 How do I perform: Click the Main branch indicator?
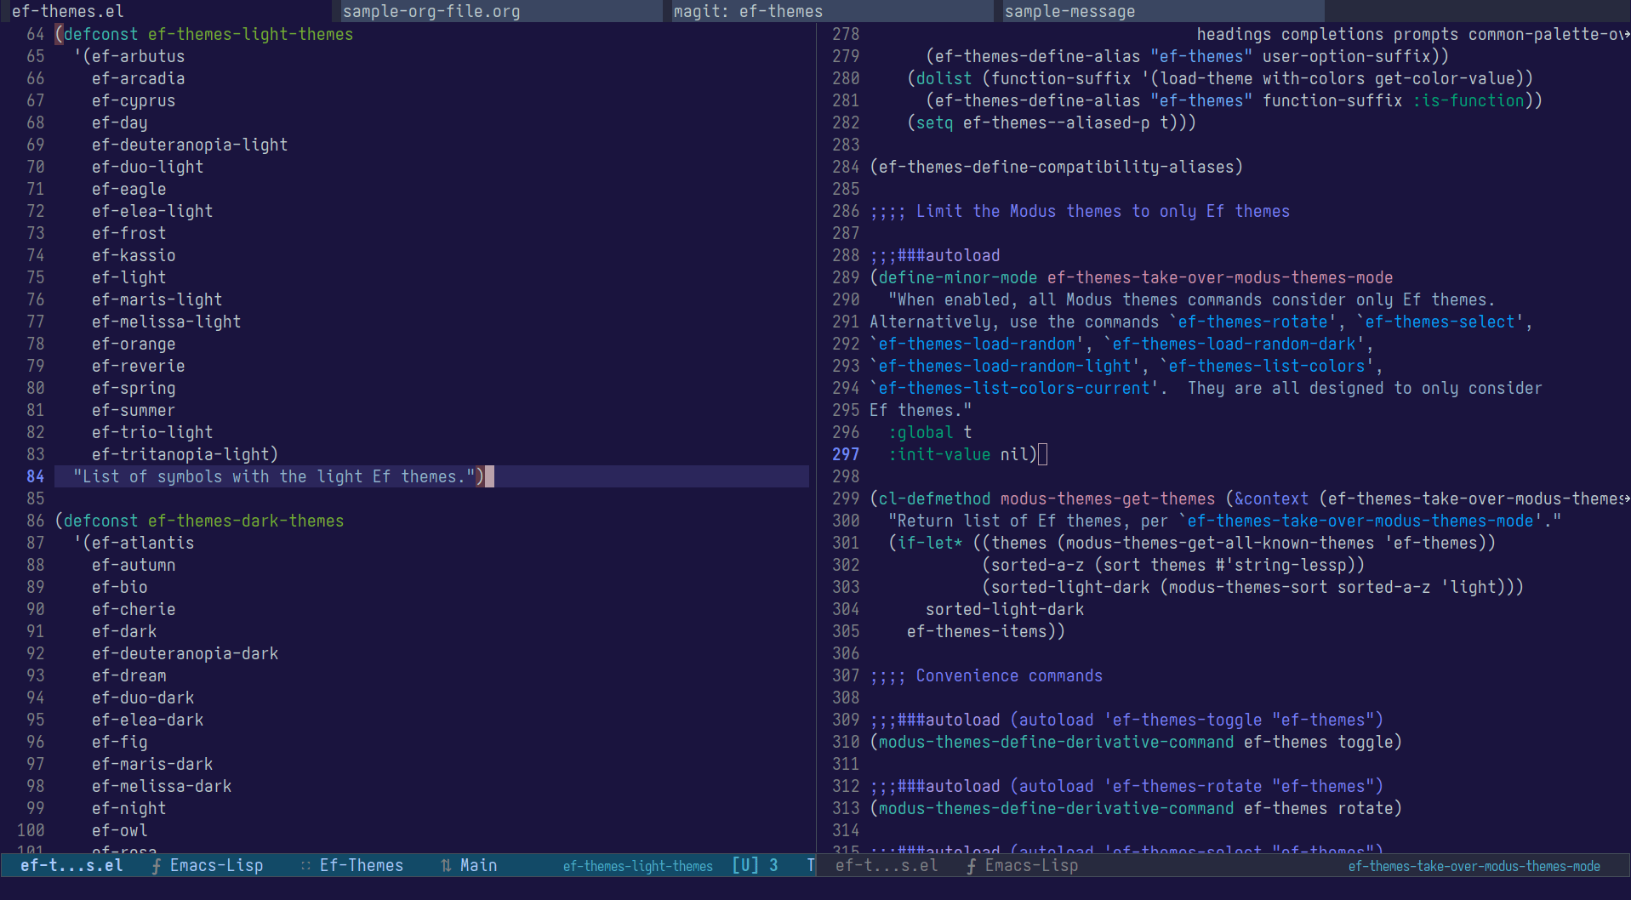pos(479,865)
